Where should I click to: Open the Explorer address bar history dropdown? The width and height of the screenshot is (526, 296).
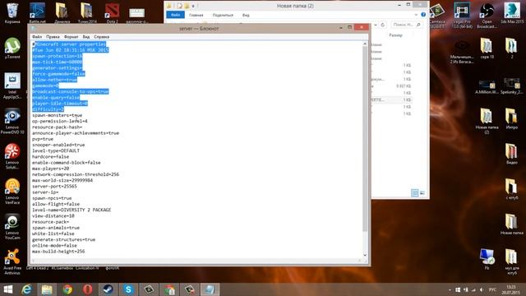tap(376, 25)
